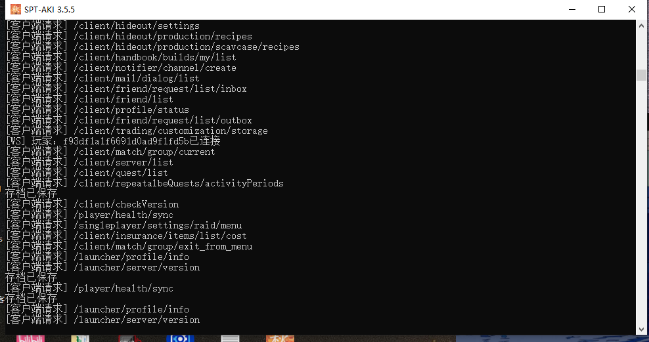The height and width of the screenshot is (342, 649).
Task: Click the scrollbar up arrow
Action: pos(642,25)
